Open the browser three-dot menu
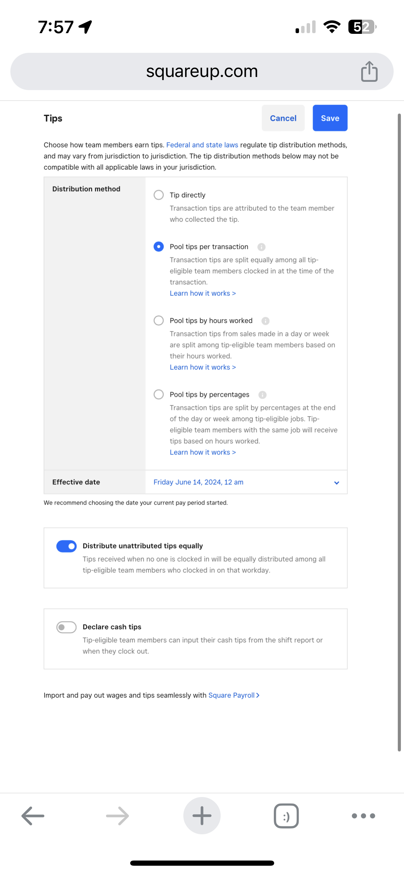This screenshot has width=404, height=874. click(x=363, y=816)
